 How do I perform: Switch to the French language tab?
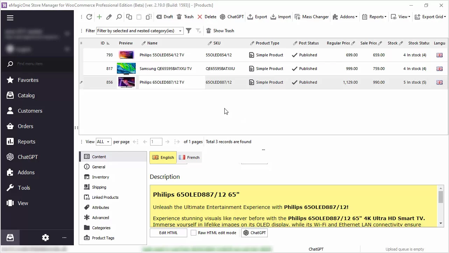189,157
